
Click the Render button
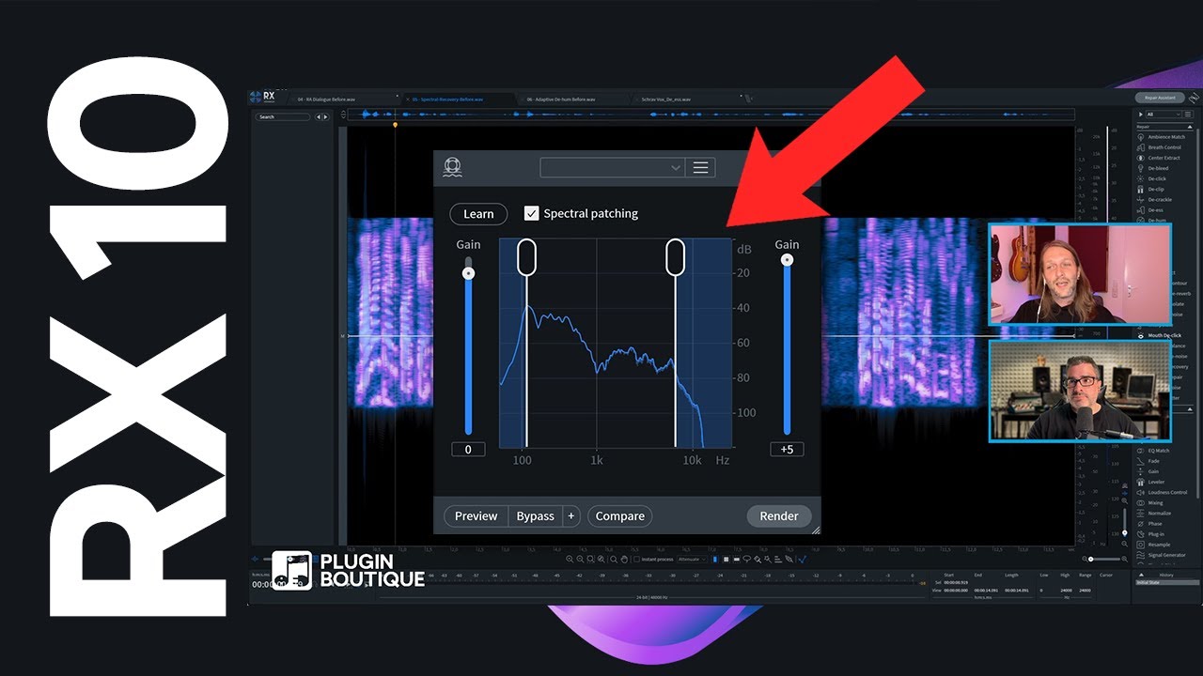pos(779,515)
